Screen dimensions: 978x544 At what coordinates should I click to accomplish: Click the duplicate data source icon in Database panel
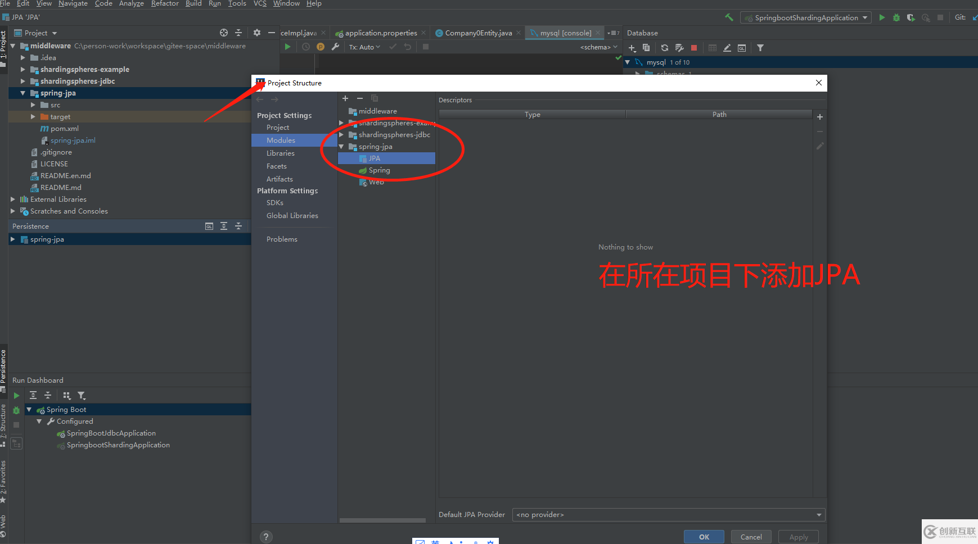click(x=646, y=48)
